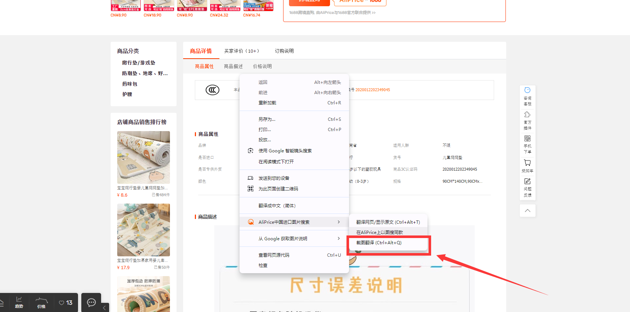Click the CCC certification logo icon
Image resolution: width=630 pixels, height=312 pixels.
click(x=212, y=90)
